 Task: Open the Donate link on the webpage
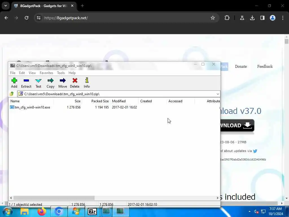click(241, 66)
